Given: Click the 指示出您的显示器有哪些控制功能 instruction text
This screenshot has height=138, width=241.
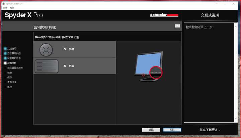Looking at the screenshot, I should coord(57,37).
